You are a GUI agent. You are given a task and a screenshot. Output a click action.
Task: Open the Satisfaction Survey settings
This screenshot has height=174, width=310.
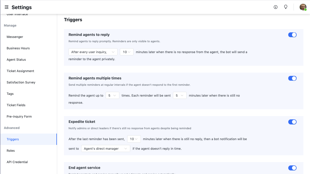21,82
